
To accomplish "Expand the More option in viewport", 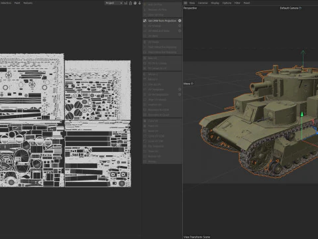I will tap(188, 84).
